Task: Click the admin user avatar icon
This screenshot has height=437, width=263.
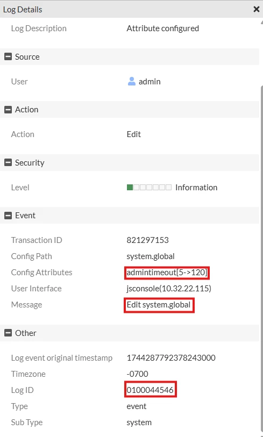Action: click(131, 81)
